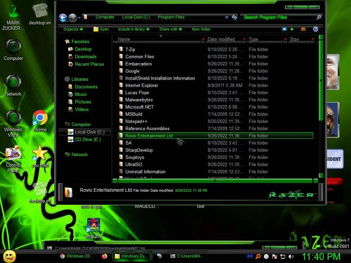This screenshot has width=351, height=263.
Task: Click the horizontal scrollbar in file list
Action: pyautogui.click(x=215, y=181)
